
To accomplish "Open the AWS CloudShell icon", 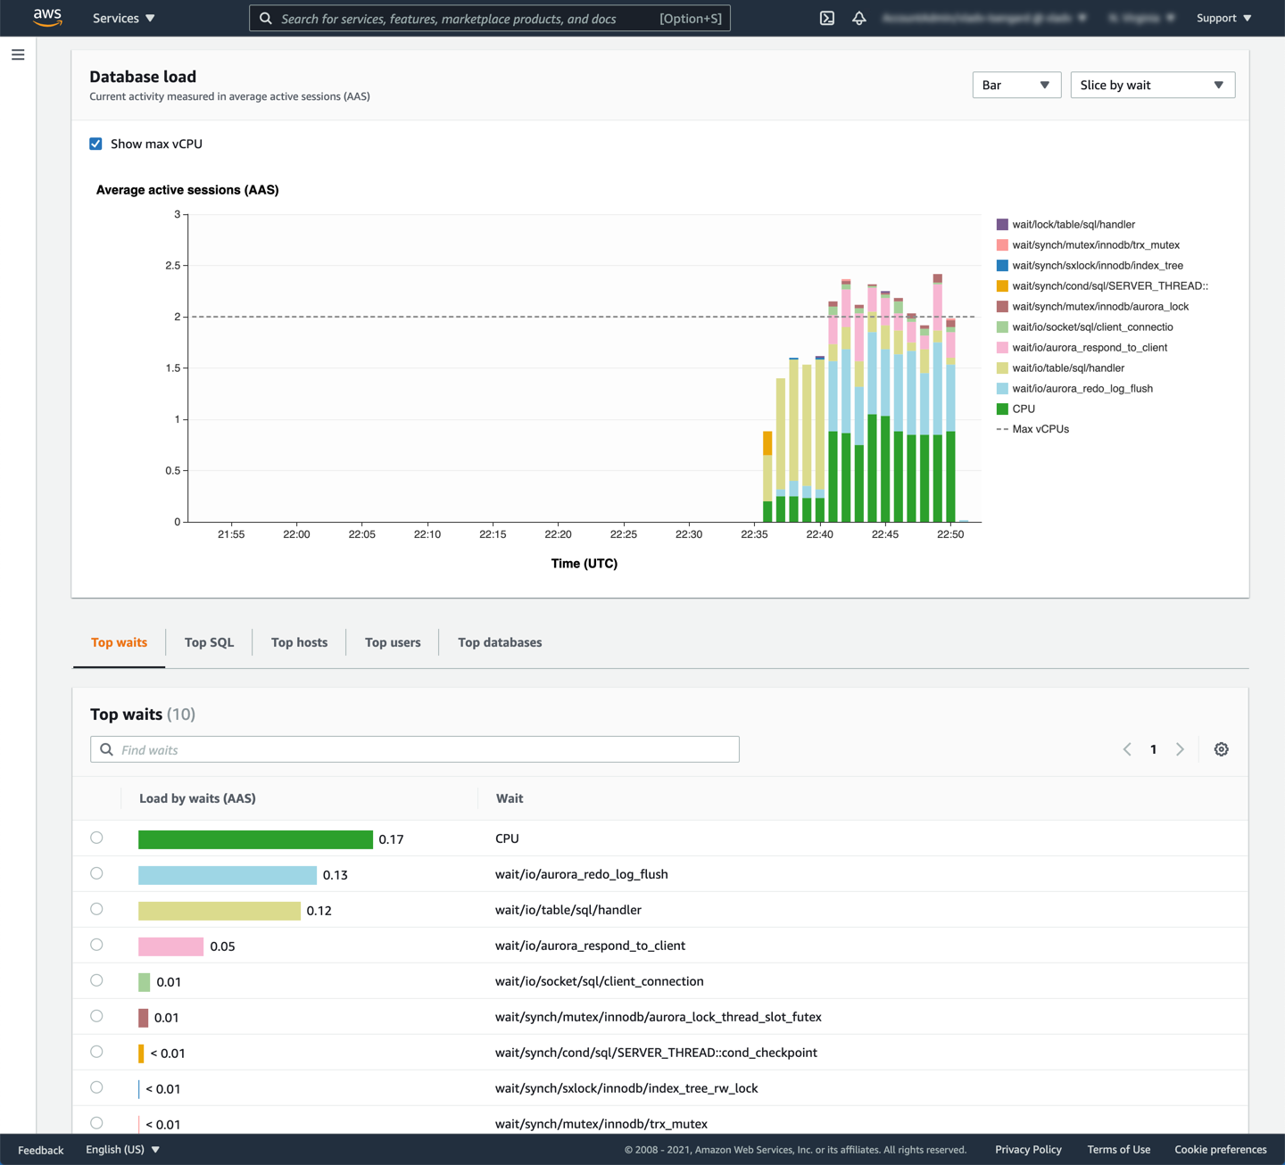I will click(827, 18).
